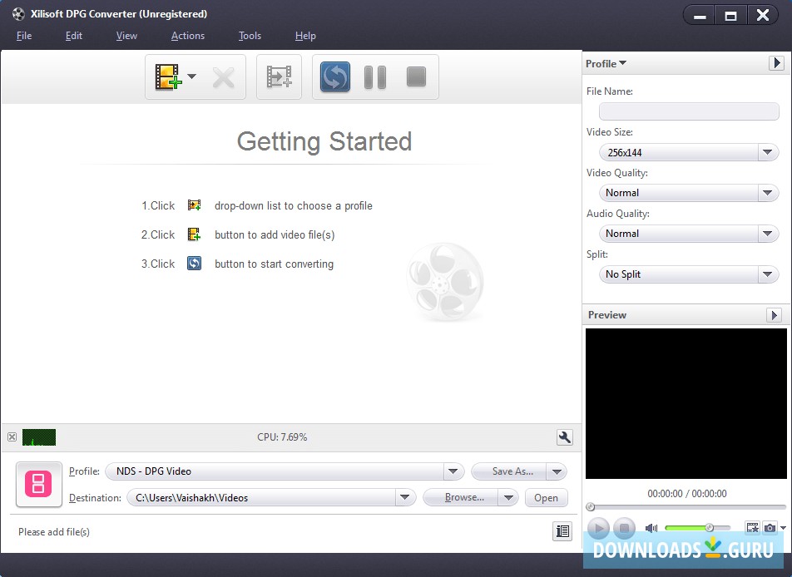Click the Browse button for destination
Screen dimensions: 792x577
pyautogui.click(x=465, y=497)
